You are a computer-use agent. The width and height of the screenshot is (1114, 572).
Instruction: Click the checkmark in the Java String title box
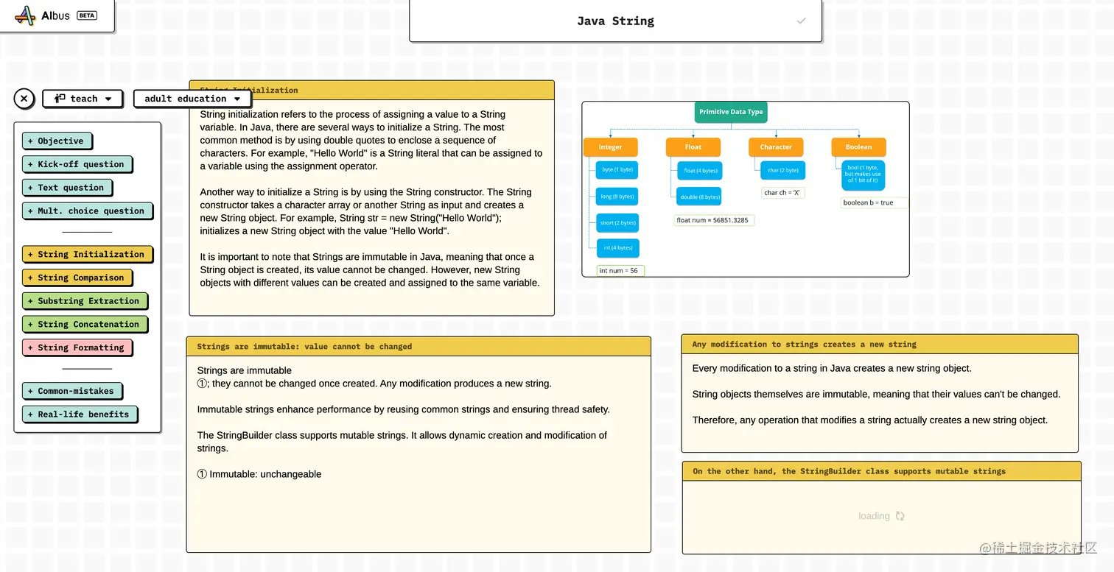coord(802,21)
